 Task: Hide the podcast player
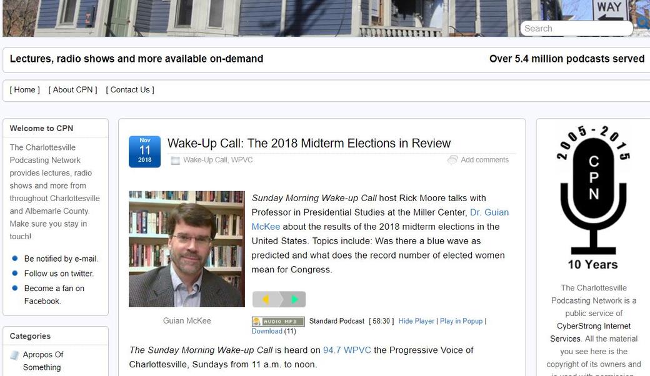click(416, 321)
